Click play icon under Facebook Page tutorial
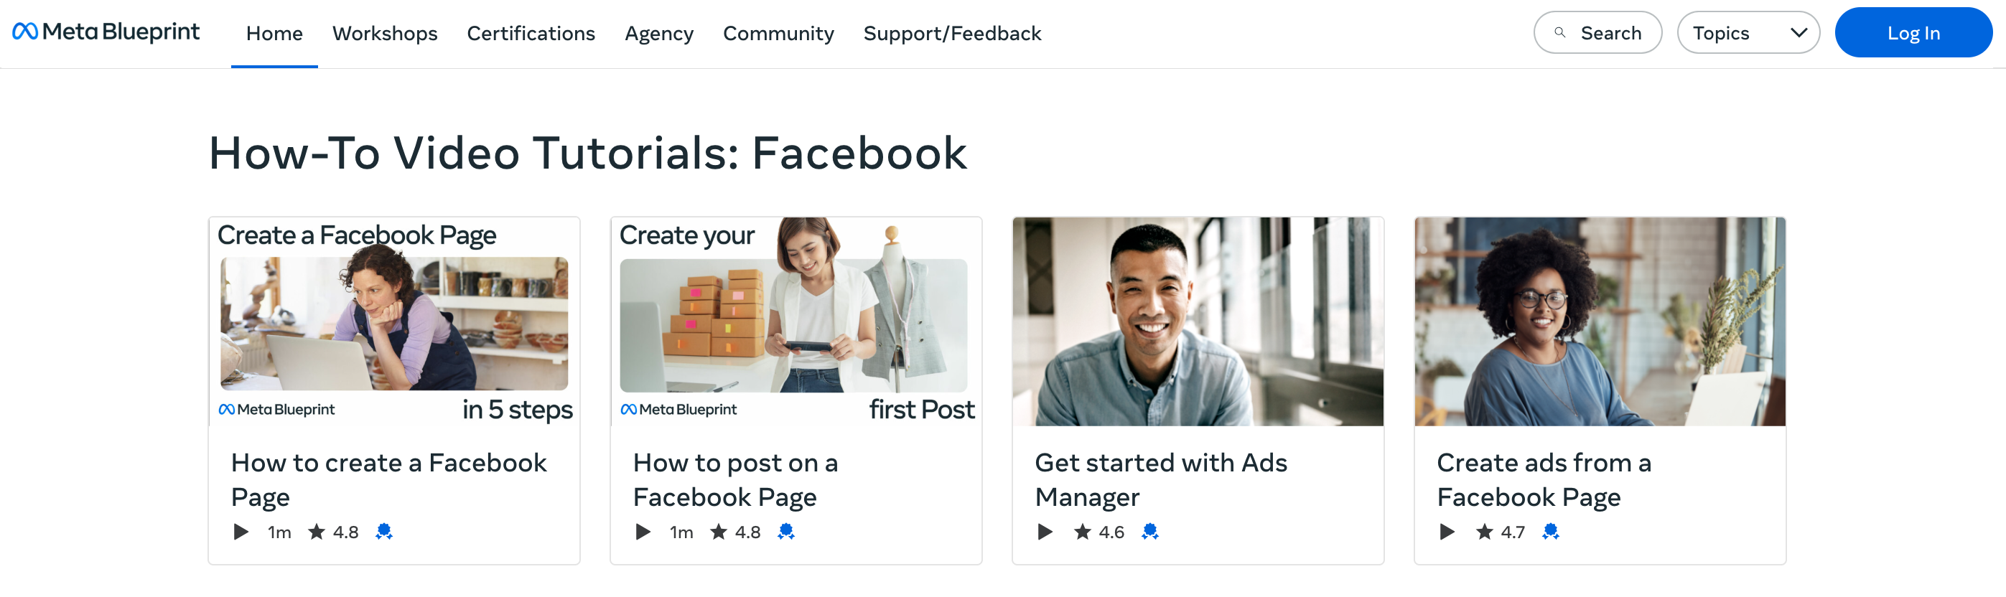This screenshot has width=2006, height=597. pyautogui.click(x=241, y=532)
